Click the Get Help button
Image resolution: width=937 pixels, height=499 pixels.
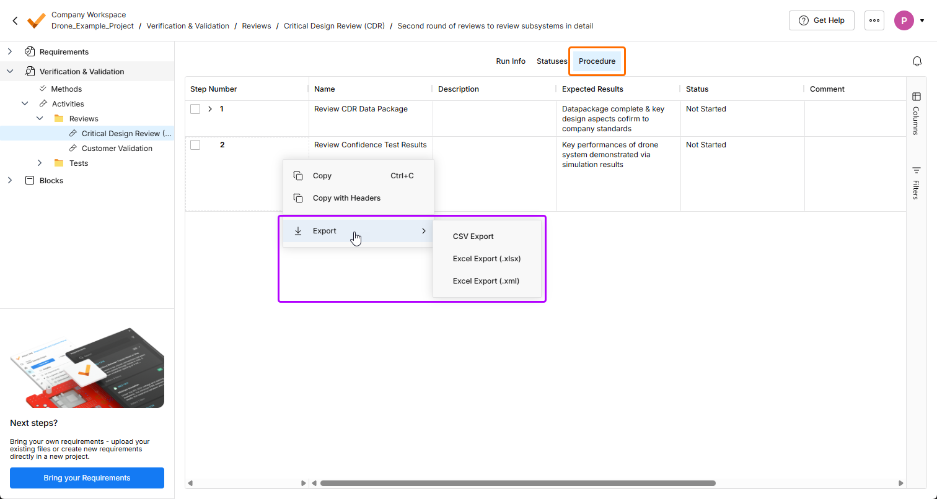[x=821, y=20]
